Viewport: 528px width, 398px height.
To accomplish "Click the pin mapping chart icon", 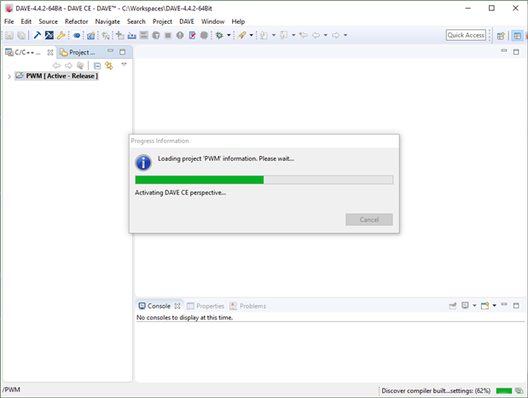I will click(132, 35).
